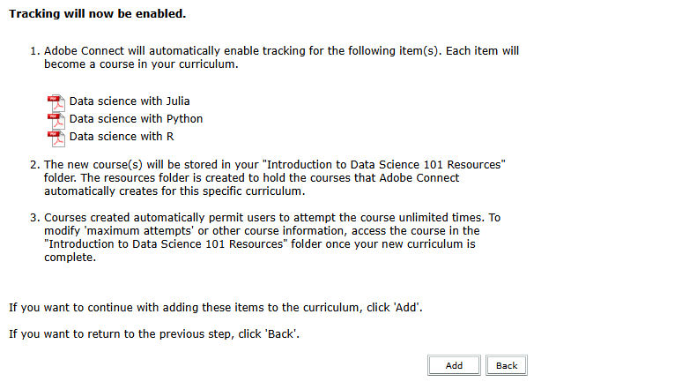682x389 pixels.
Task: Click the 'click Back' instruction sentence
Action: click(x=153, y=335)
